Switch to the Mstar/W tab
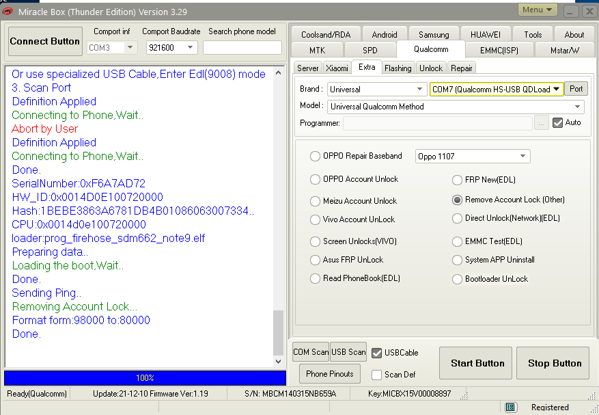The height and width of the screenshot is (415, 599). (565, 51)
